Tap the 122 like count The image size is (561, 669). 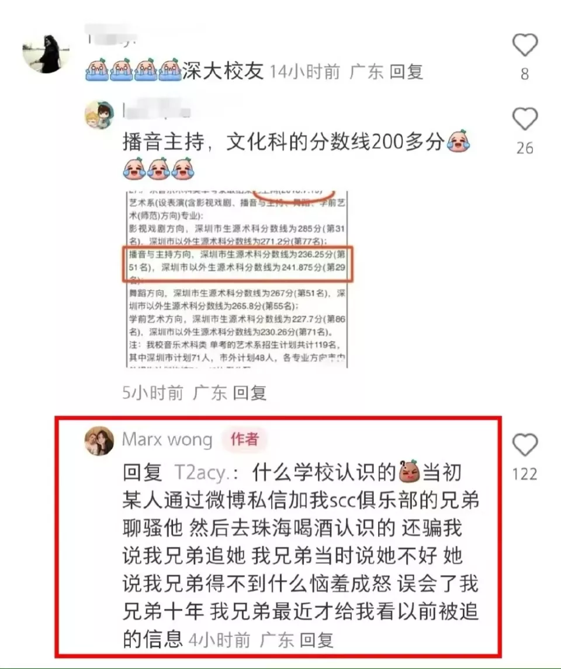click(525, 474)
